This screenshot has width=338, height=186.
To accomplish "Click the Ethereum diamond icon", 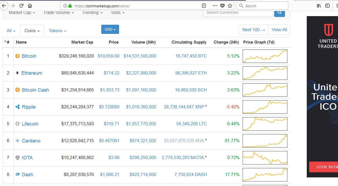I will pos(17,73).
